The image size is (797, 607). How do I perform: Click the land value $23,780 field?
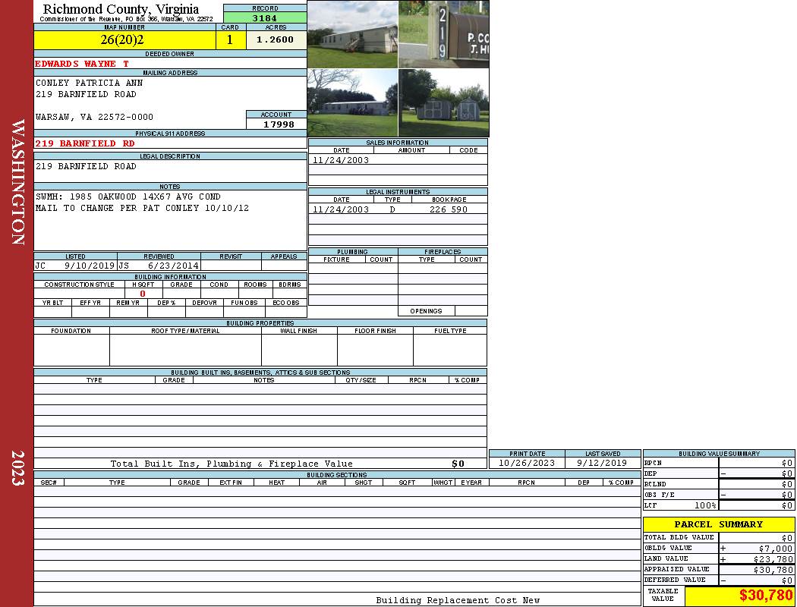(755, 559)
